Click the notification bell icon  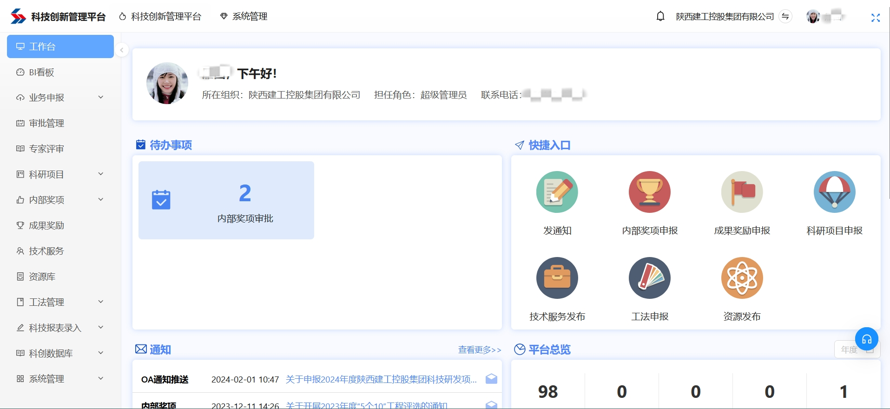pos(660,17)
